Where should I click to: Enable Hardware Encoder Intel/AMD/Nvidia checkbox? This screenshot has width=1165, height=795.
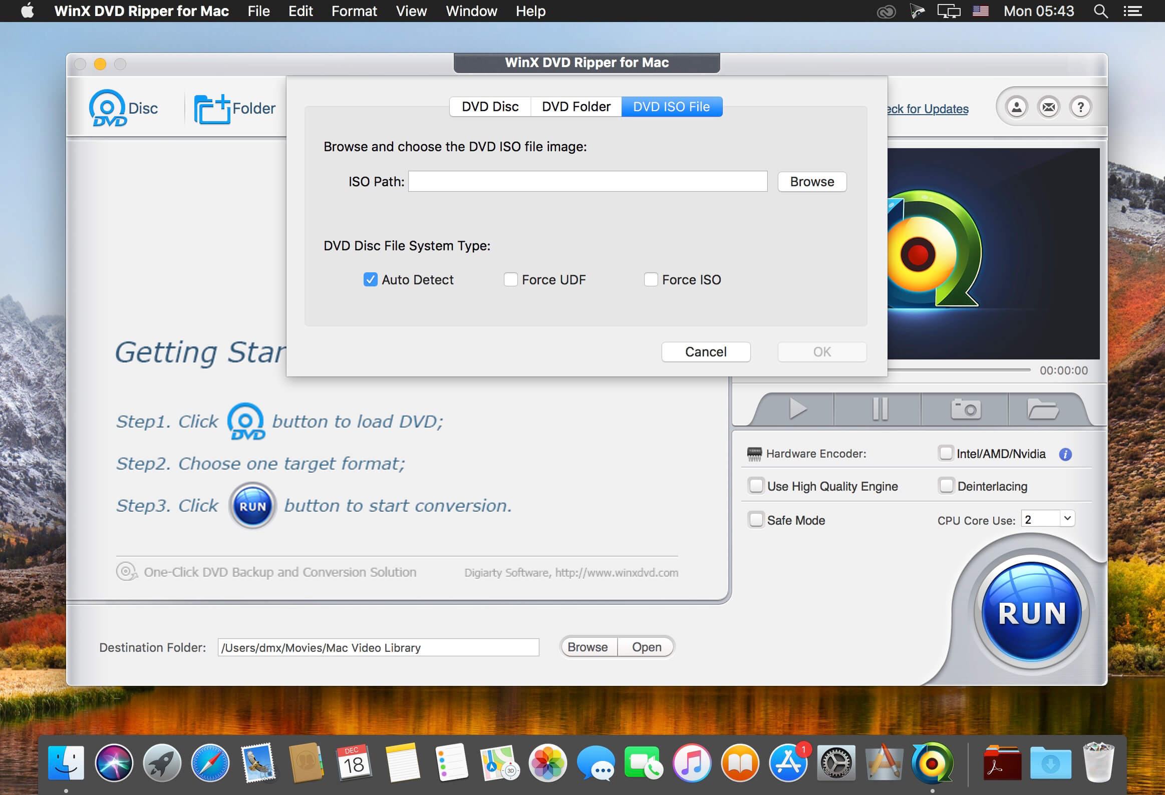click(x=945, y=453)
